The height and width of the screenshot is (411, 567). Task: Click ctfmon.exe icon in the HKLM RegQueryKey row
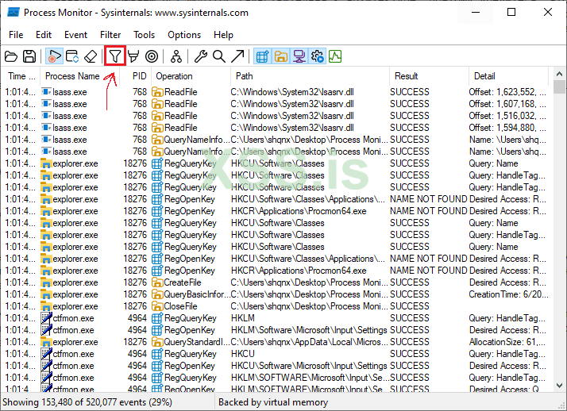click(46, 318)
